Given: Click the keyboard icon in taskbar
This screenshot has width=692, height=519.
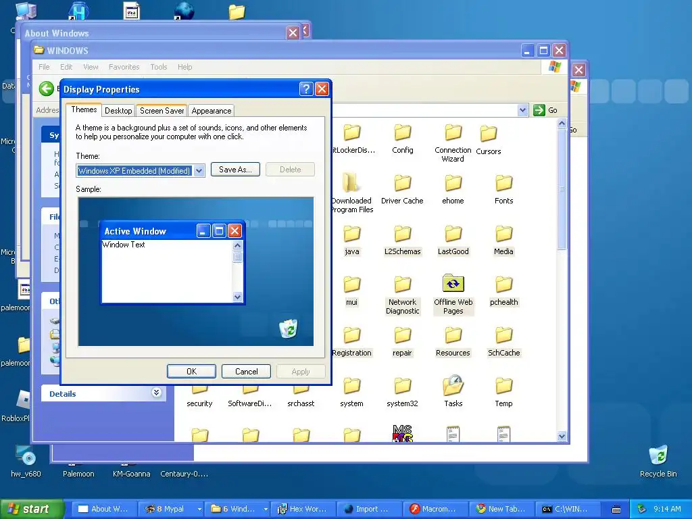Looking at the screenshot, I should (616, 510).
